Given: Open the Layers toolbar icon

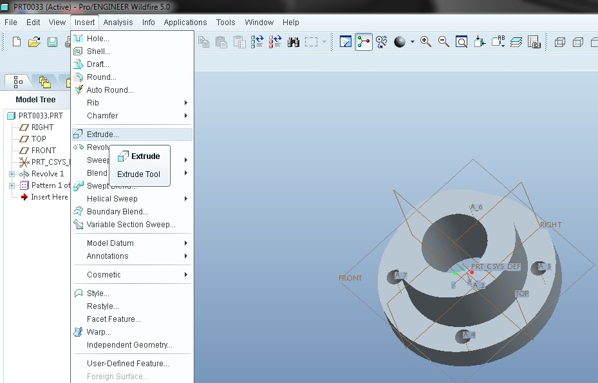Looking at the screenshot, I should 516,42.
